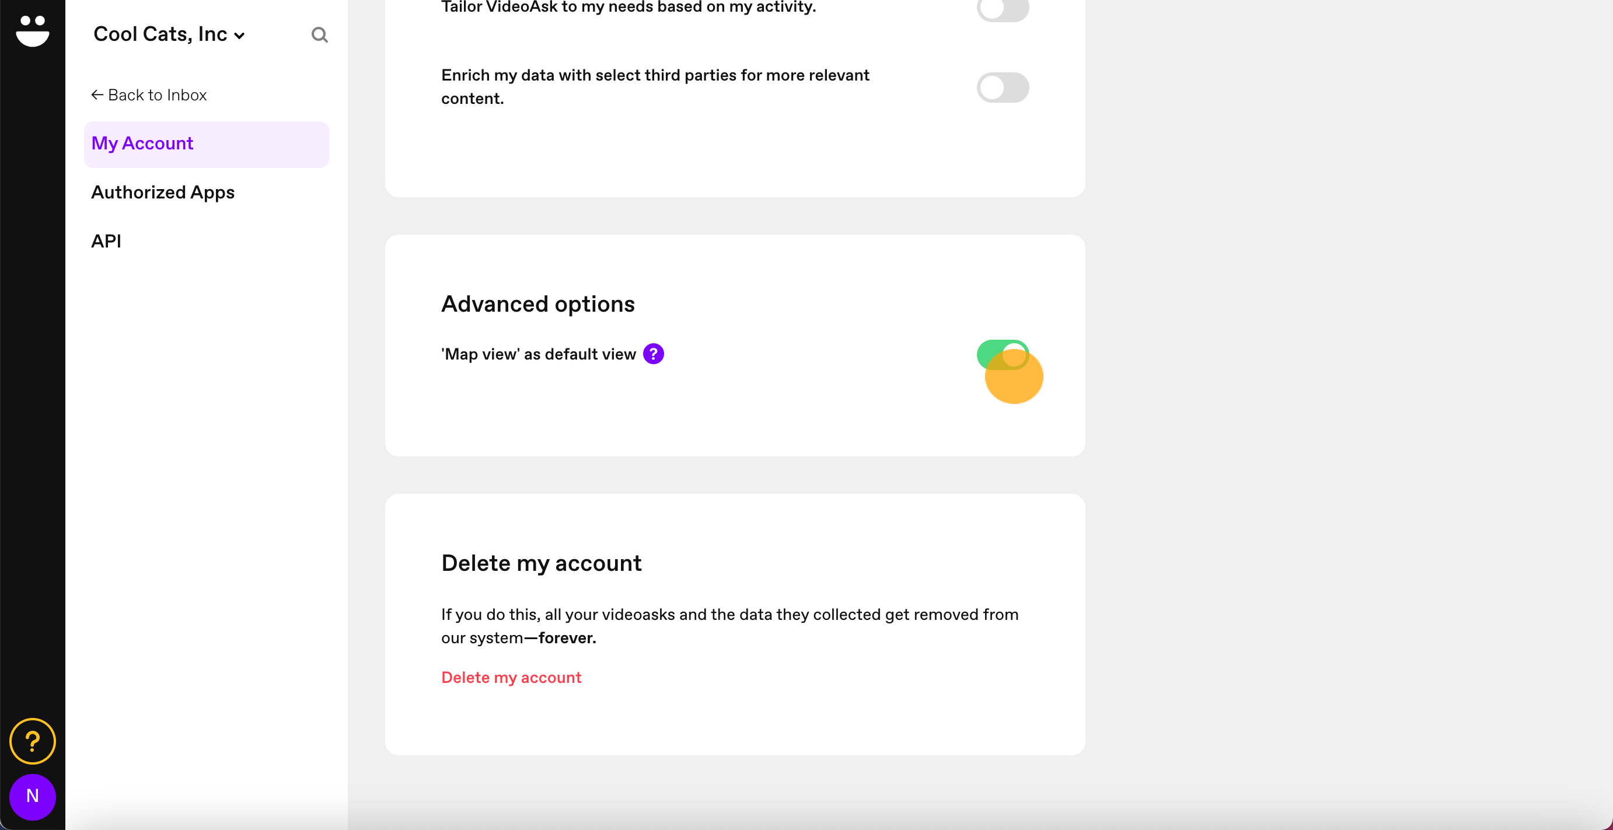
Task: Click 'Map view' as default view label
Action: tap(539, 354)
